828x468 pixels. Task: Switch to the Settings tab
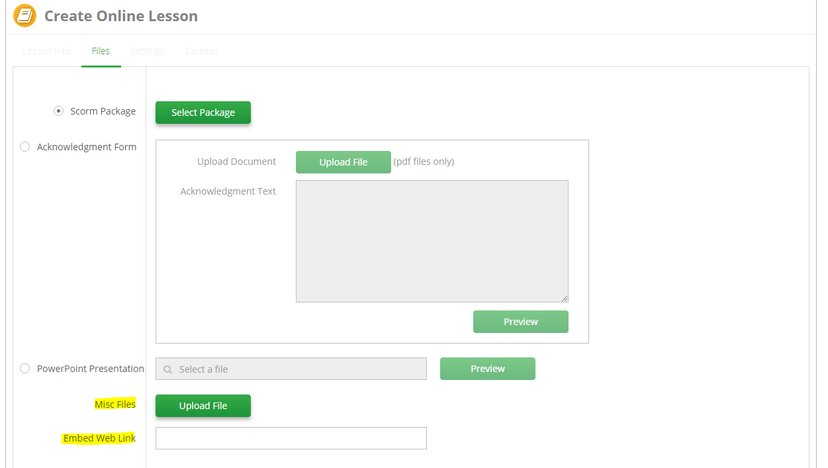coord(147,50)
